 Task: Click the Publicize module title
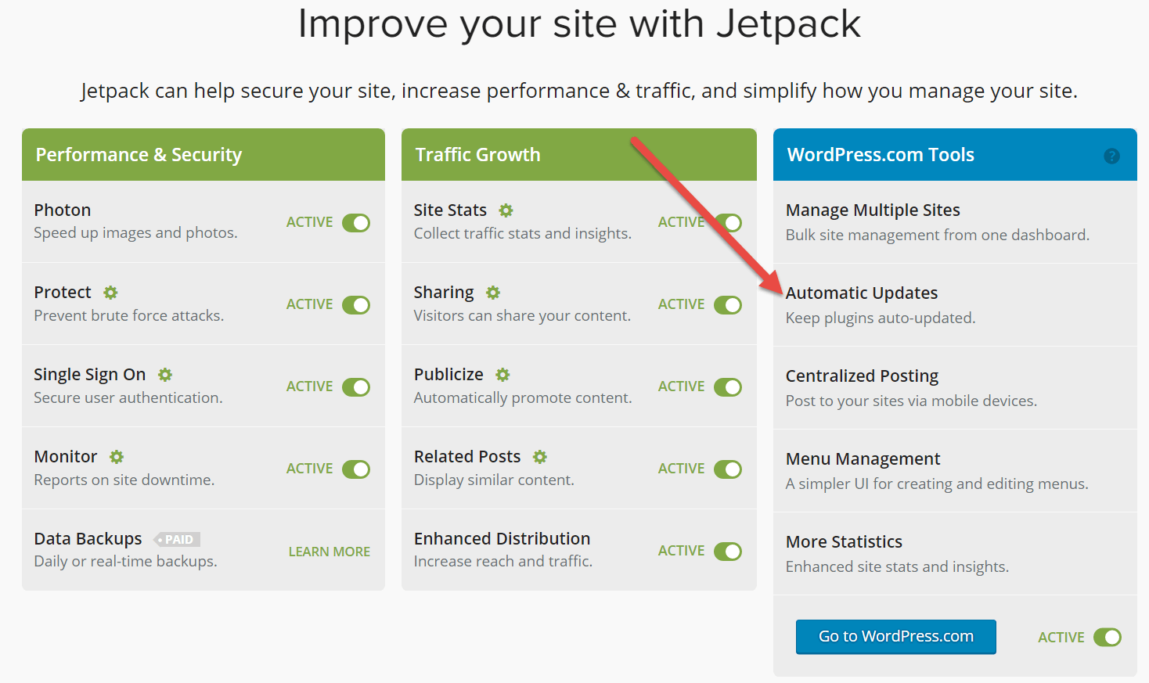click(448, 375)
